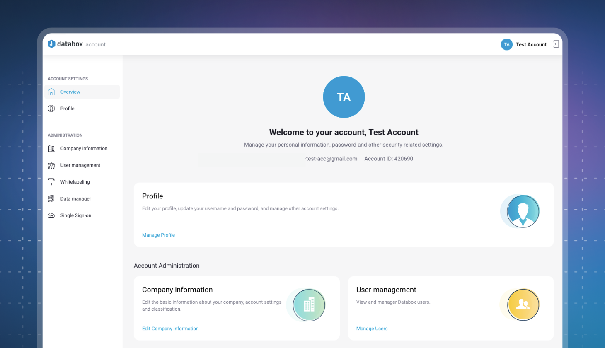605x348 pixels.
Task: Open Manage Profile
Action: pyautogui.click(x=158, y=235)
